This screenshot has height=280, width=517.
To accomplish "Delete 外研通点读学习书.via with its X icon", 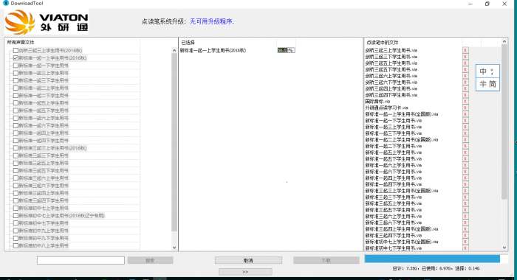I will click(465, 108).
